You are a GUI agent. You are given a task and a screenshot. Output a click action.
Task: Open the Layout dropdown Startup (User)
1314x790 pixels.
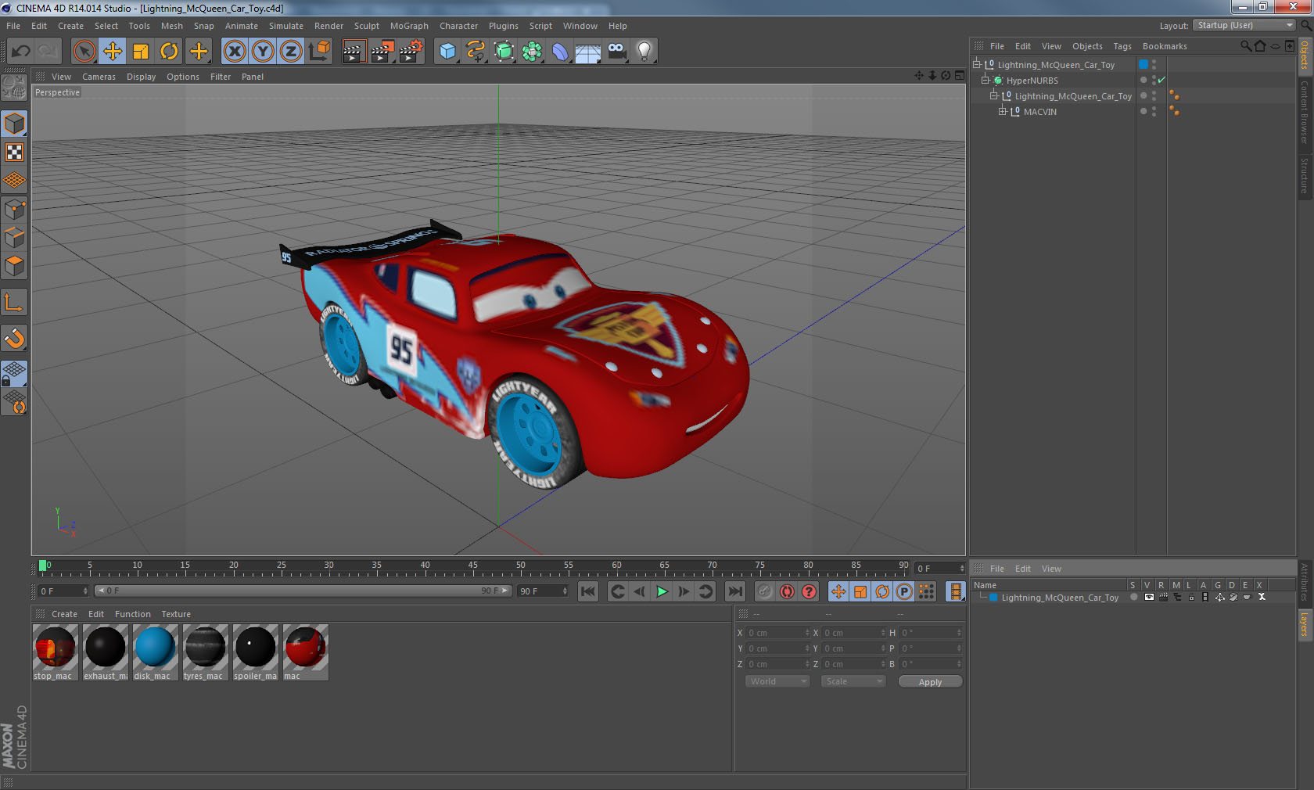tap(1245, 26)
